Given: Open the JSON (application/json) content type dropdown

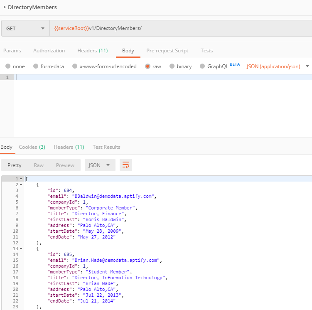Looking at the screenshot, I should point(278,66).
